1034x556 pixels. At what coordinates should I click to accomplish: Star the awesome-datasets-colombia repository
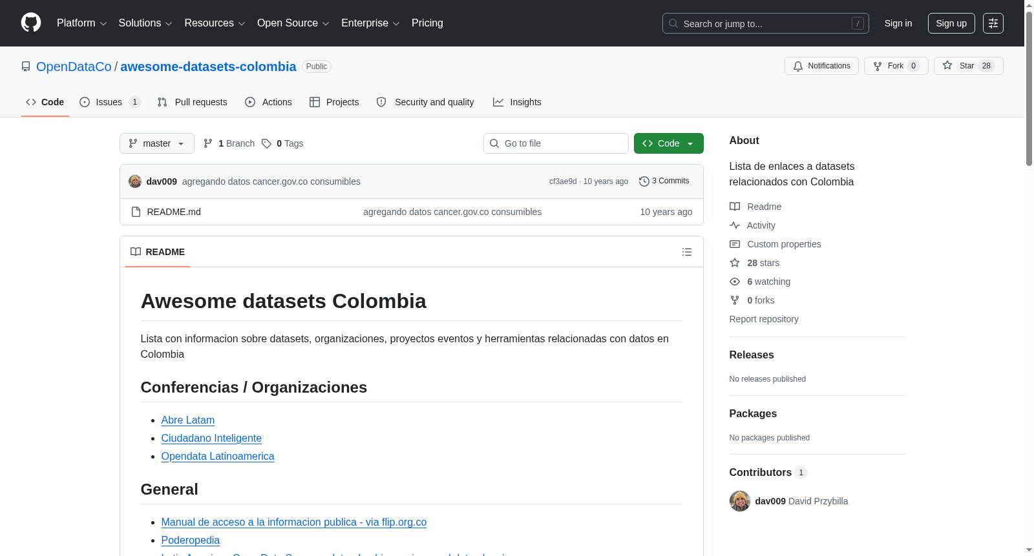click(968, 66)
